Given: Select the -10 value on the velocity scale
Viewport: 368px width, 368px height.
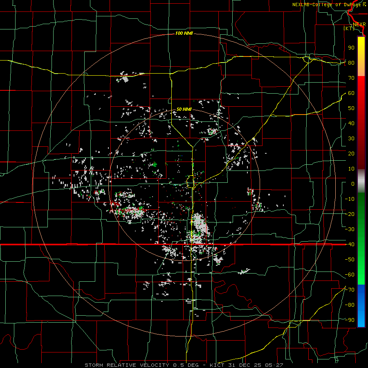Looking at the screenshot, I should 350,199.
